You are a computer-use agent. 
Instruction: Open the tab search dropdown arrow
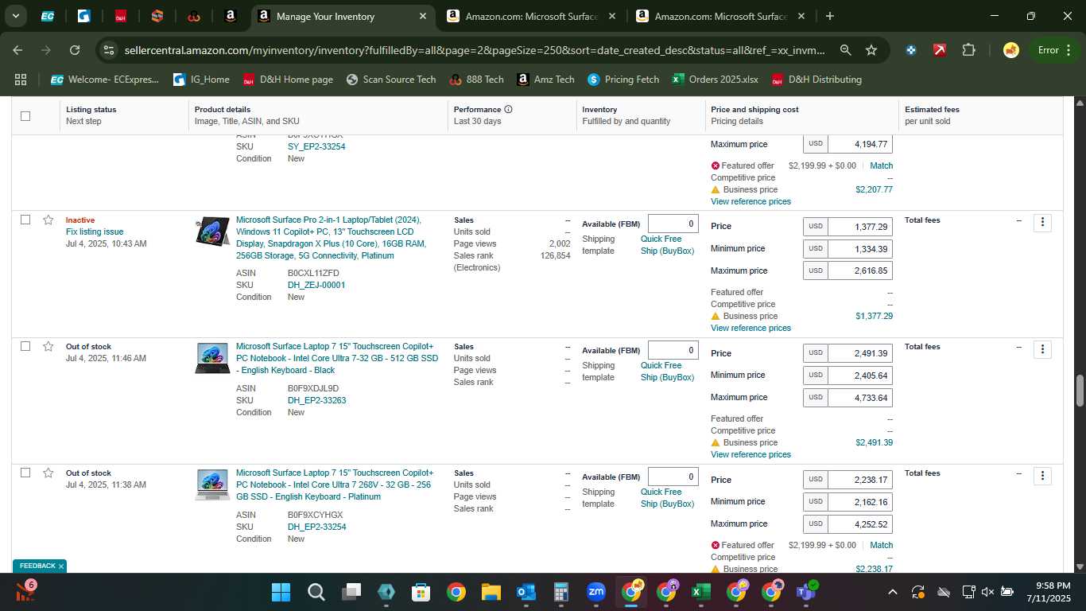(15, 16)
